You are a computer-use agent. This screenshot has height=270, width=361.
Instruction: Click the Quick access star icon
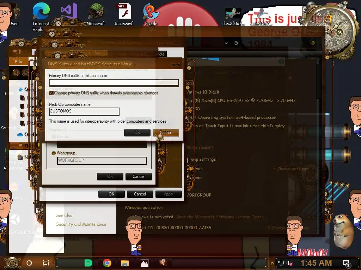pyautogui.click(x=20, y=90)
